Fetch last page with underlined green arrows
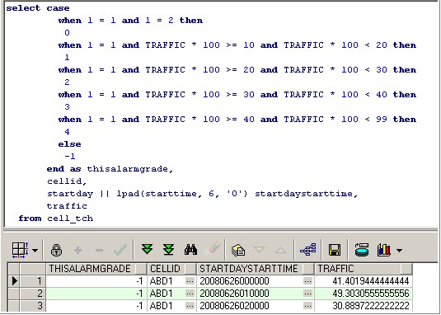441x315 pixels. click(x=168, y=250)
